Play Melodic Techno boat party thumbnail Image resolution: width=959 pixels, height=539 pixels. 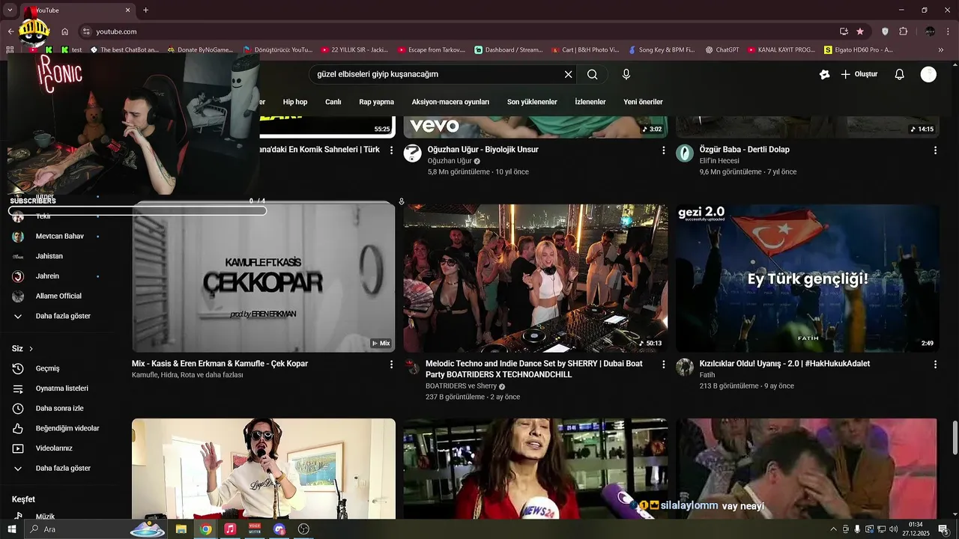tap(536, 278)
